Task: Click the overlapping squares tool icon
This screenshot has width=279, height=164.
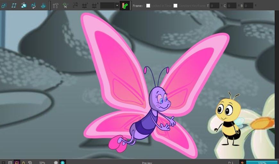Action: [x=4, y=6]
